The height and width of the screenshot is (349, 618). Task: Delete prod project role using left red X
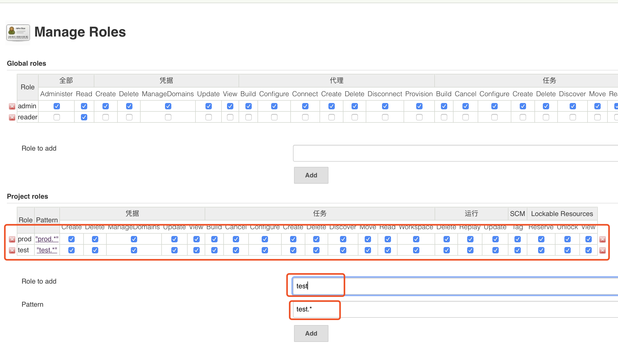[12, 239]
